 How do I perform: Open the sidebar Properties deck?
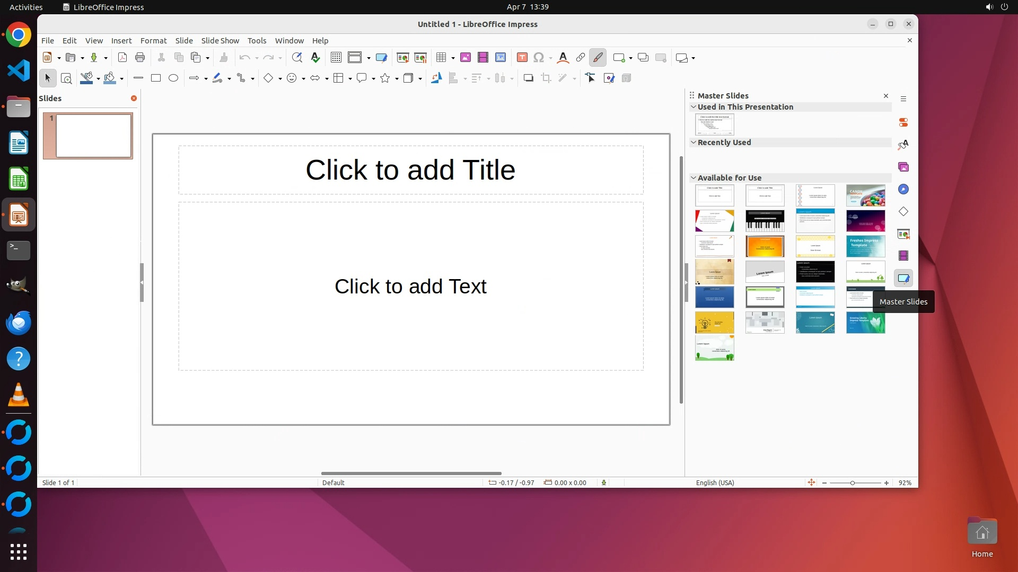click(x=903, y=122)
